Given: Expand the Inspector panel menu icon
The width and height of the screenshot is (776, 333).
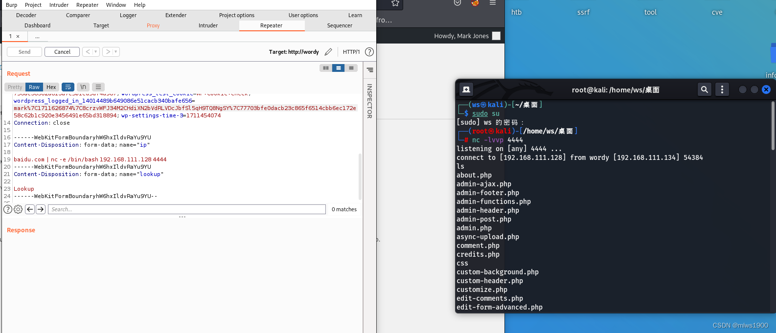Looking at the screenshot, I should tap(370, 70).
